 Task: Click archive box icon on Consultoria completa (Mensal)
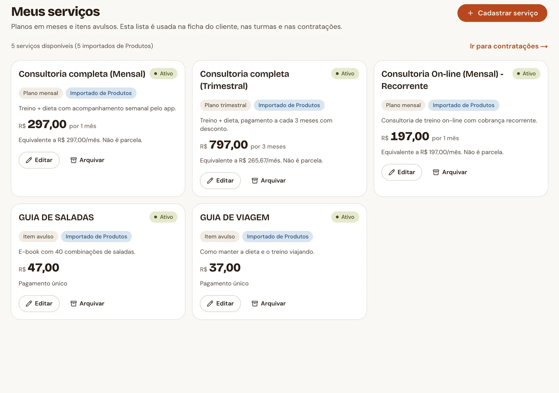73,160
